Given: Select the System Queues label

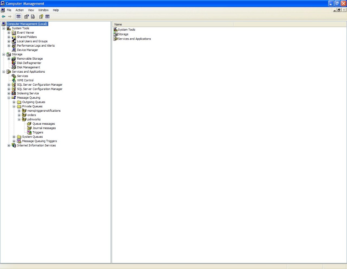Looking at the screenshot, I should click(33, 137).
